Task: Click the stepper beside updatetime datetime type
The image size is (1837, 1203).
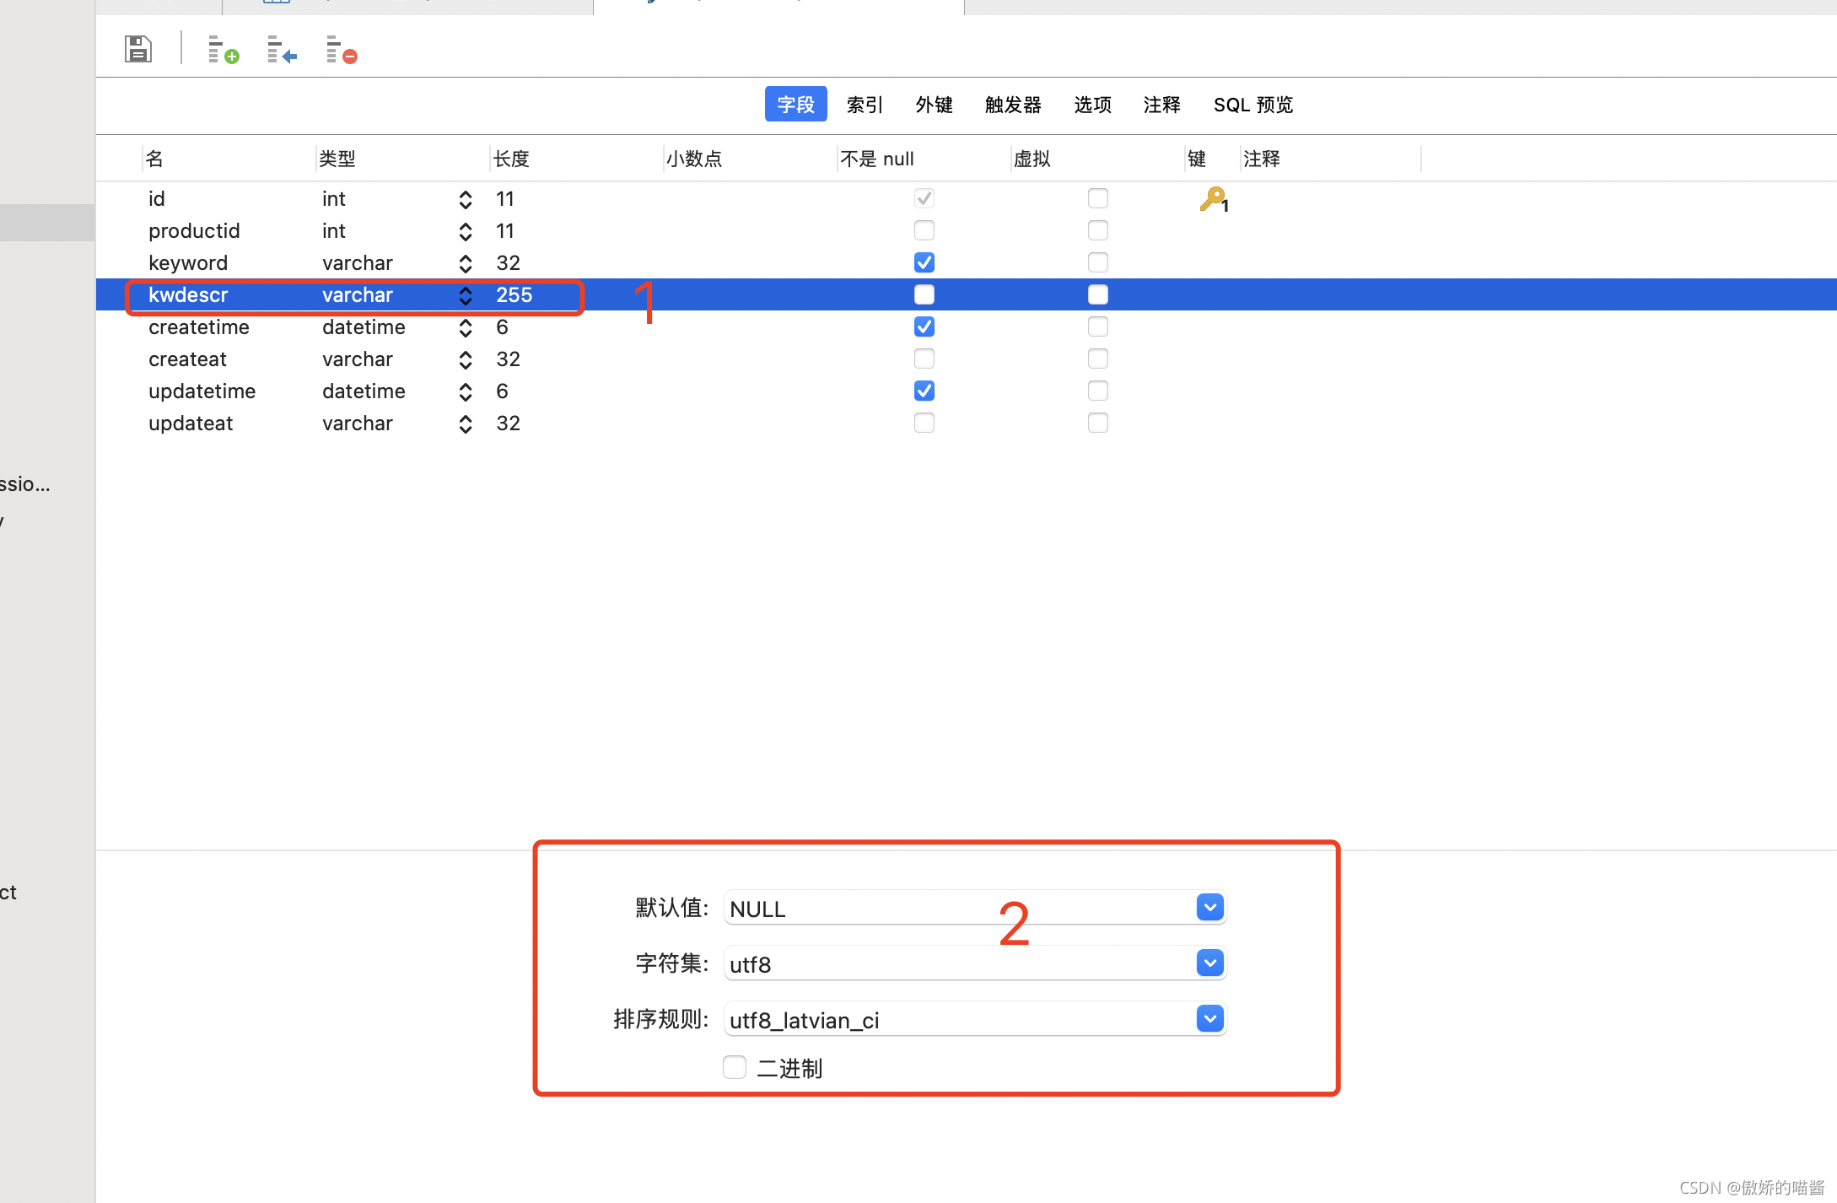Action: [465, 391]
